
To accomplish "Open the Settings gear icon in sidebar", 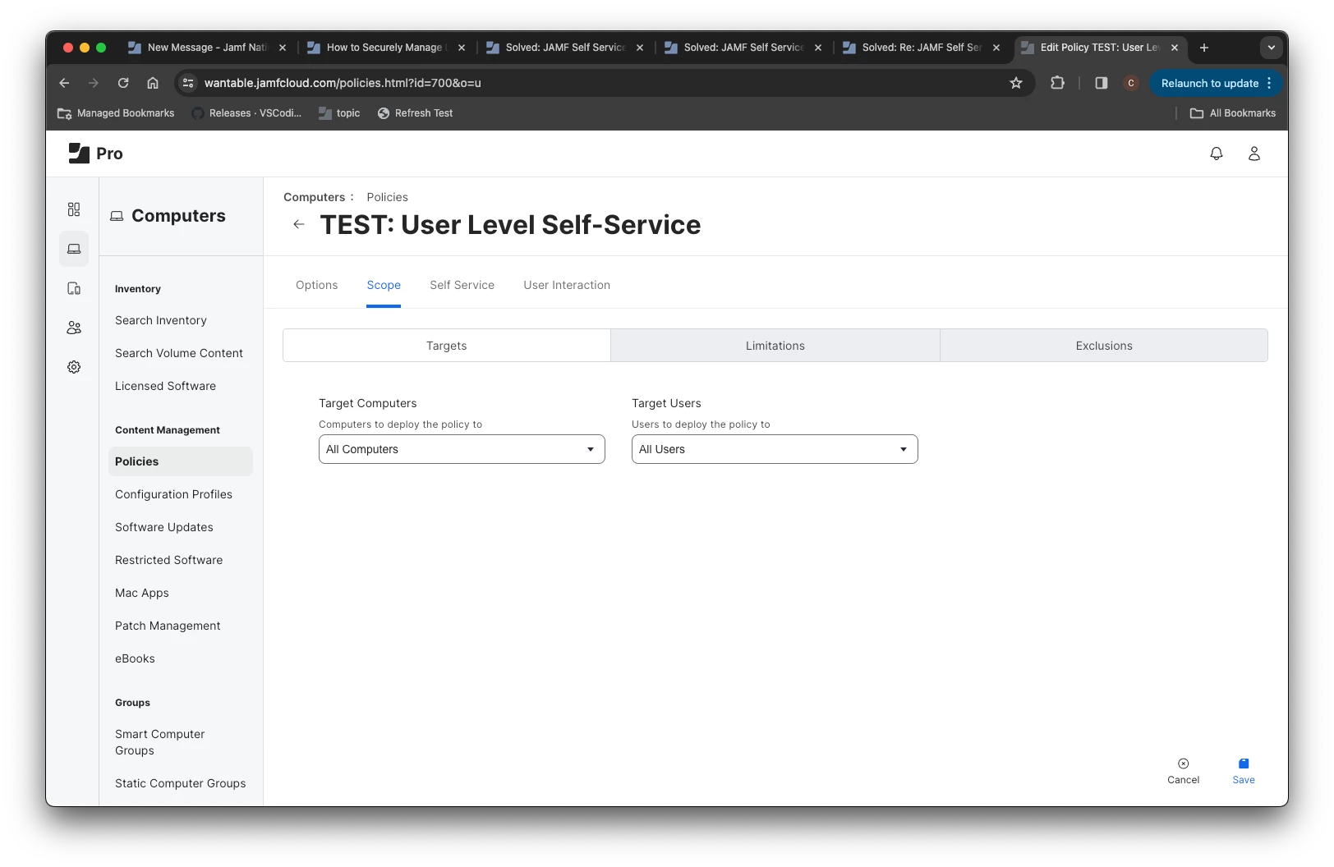I will 74,367.
